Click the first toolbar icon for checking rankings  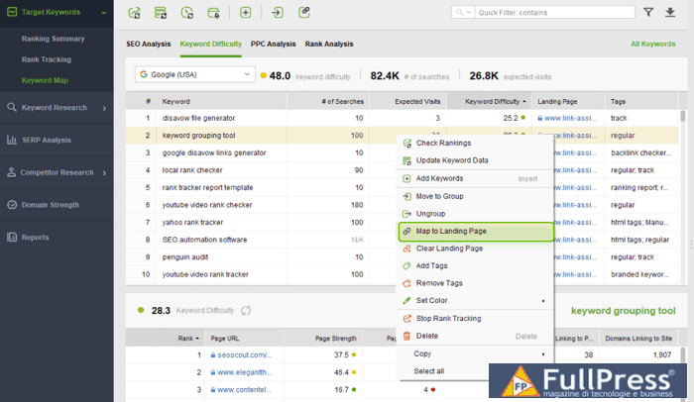point(135,13)
